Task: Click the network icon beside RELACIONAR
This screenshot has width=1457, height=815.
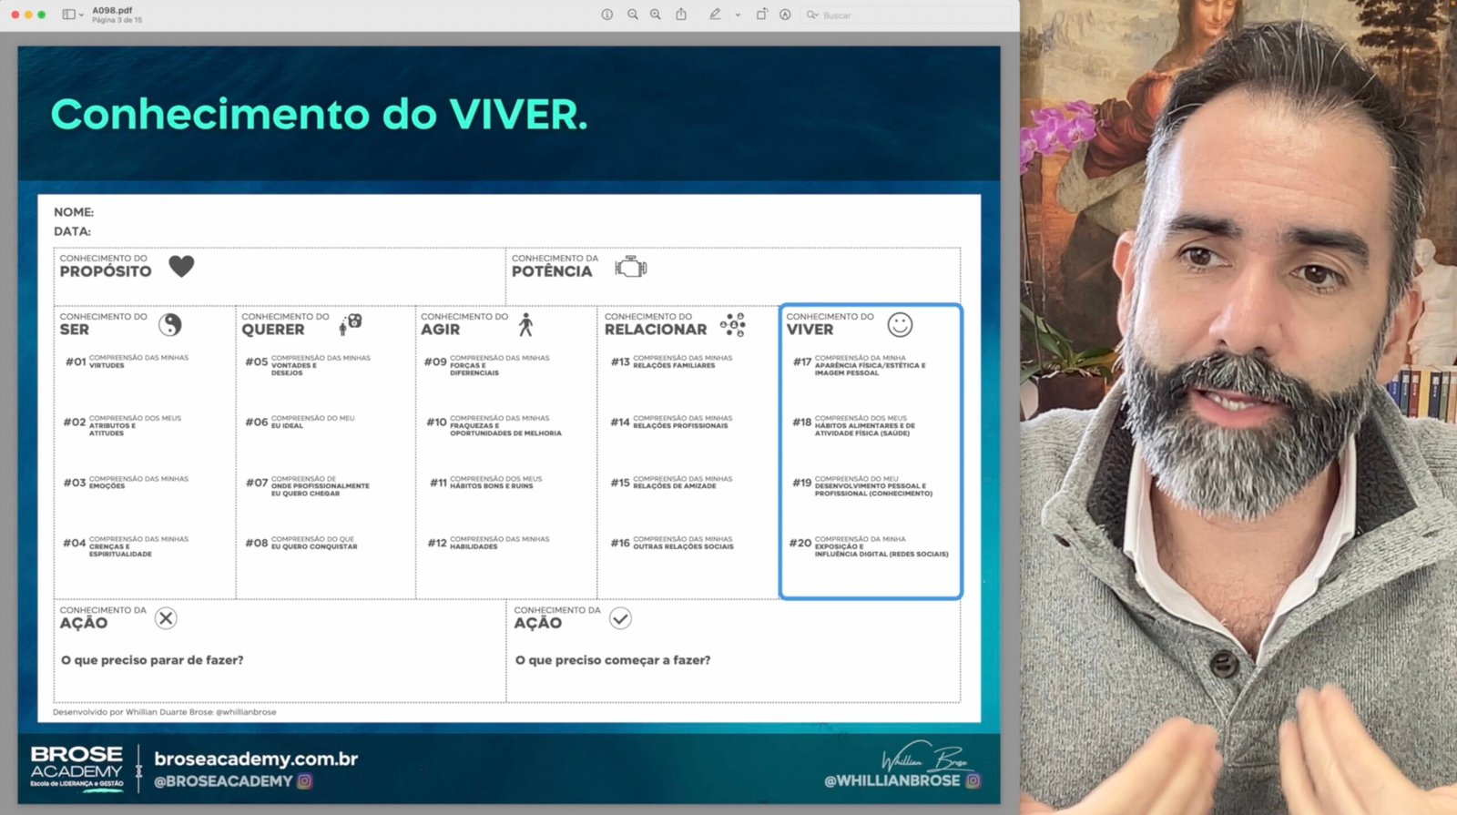Action: tap(733, 324)
